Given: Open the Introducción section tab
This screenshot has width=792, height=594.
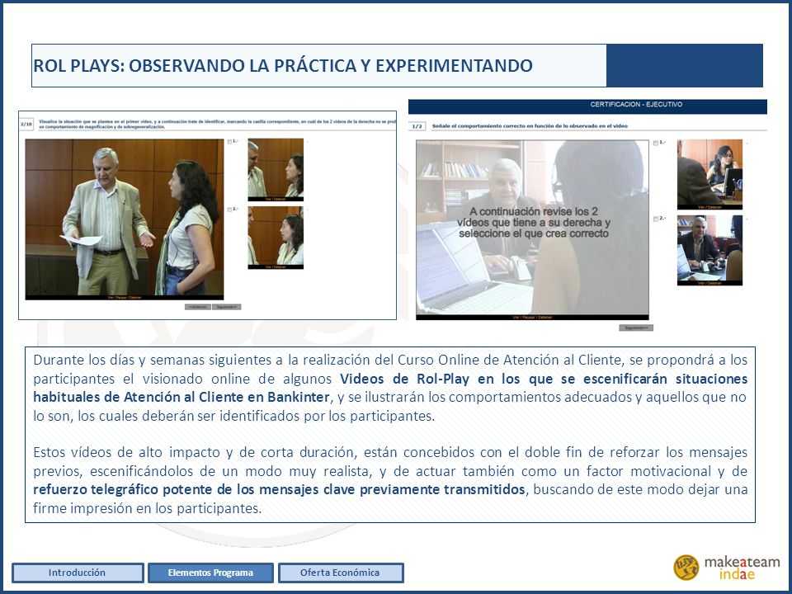Looking at the screenshot, I should click(x=78, y=573).
